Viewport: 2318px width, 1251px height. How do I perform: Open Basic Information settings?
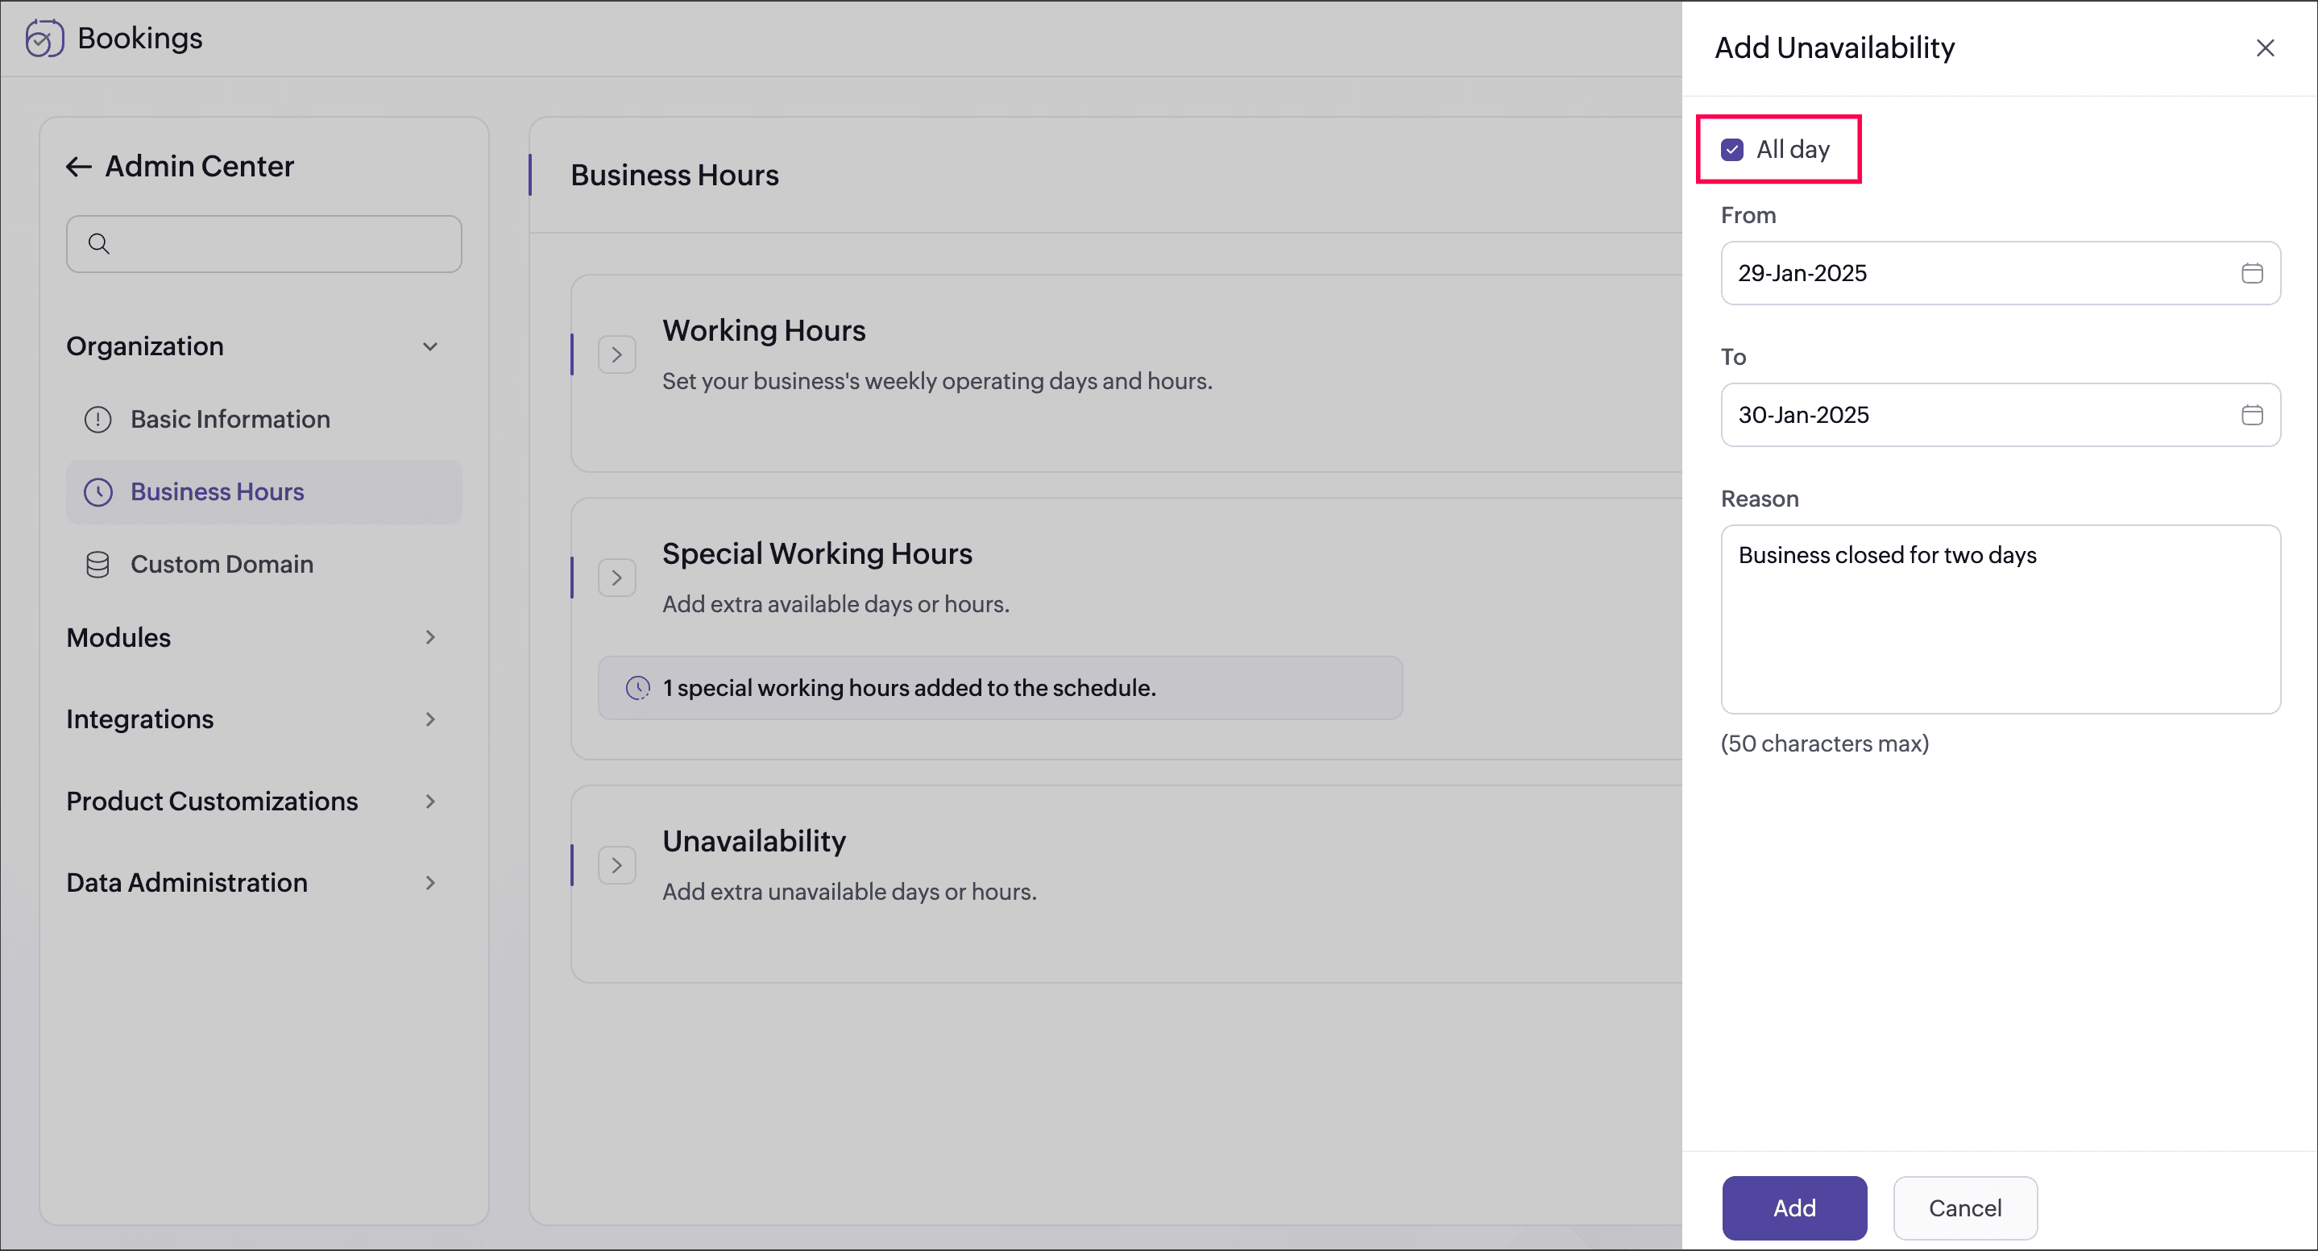coord(263,419)
